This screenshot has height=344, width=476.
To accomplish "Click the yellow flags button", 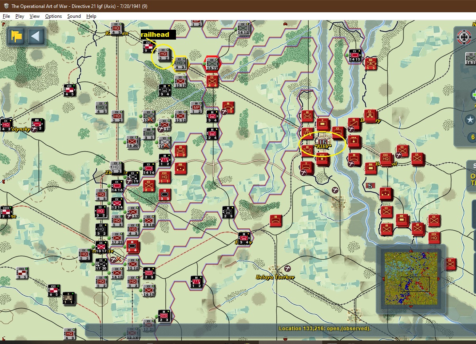I will click(17, 37).
